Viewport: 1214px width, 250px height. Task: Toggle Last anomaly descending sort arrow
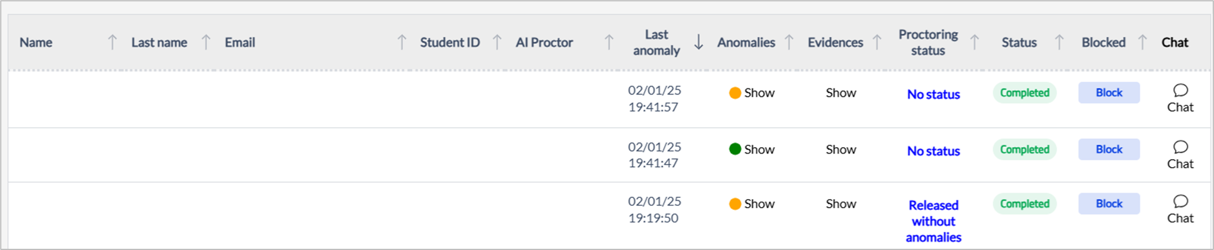coord(698,42)
